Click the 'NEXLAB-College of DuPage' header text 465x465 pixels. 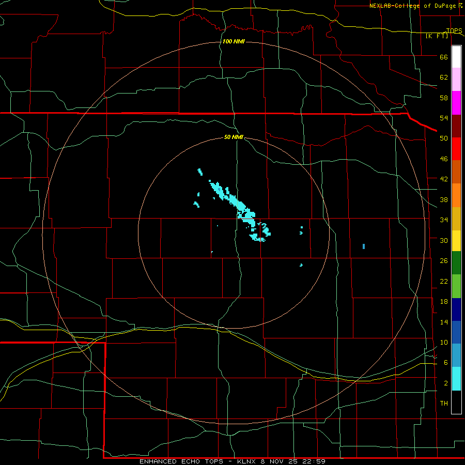click(x=412, y=6)
